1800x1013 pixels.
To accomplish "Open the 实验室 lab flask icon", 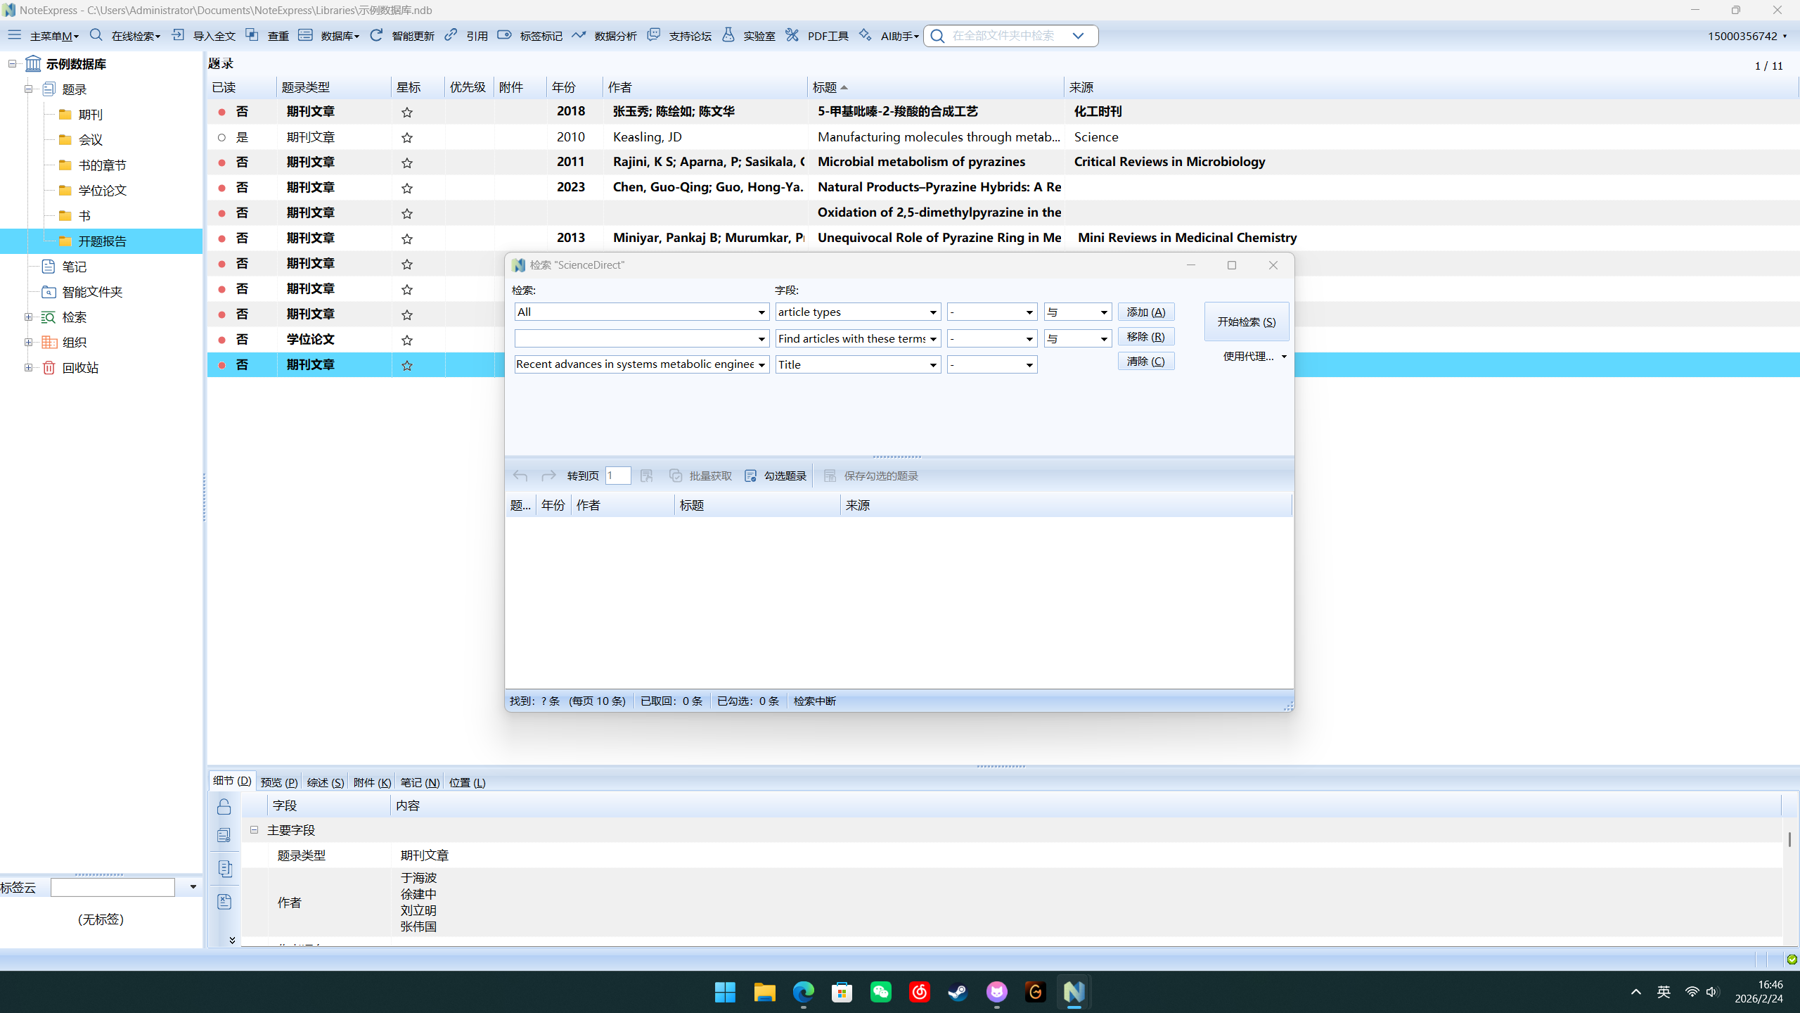I will click(728, 35).
